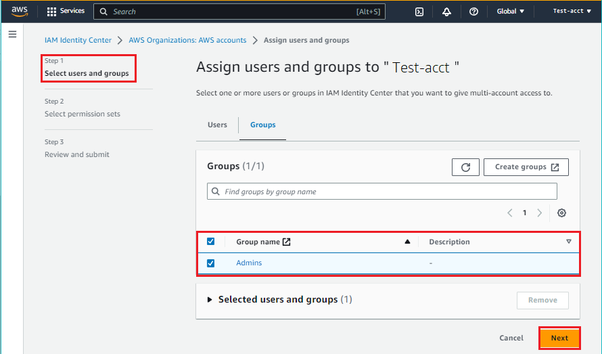Uncheck the Admins group checkbox

click(211, 263)
